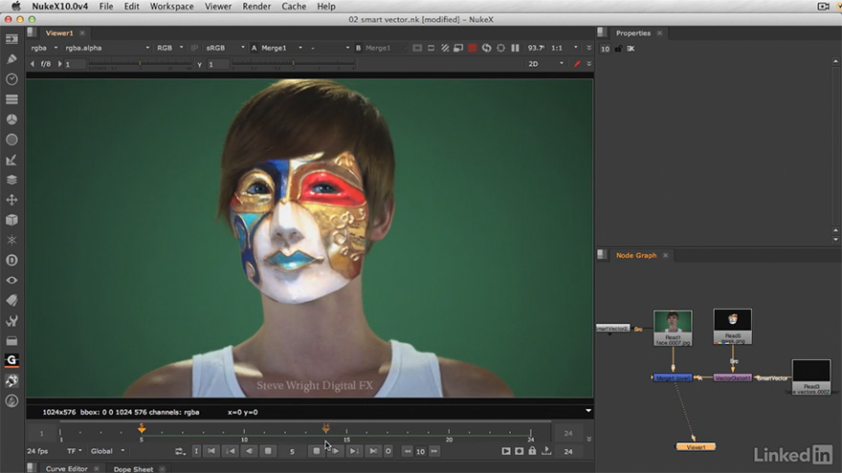Image resolution: width=842 pixels, height=473 pixels.
Task: Toggle the O out-point button
Action: 388,451
